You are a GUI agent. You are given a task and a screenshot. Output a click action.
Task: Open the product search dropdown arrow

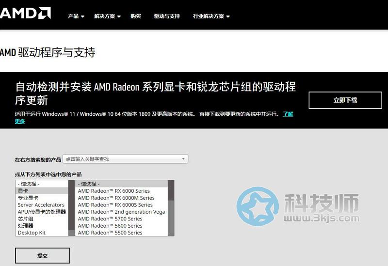tap(183, 159)
